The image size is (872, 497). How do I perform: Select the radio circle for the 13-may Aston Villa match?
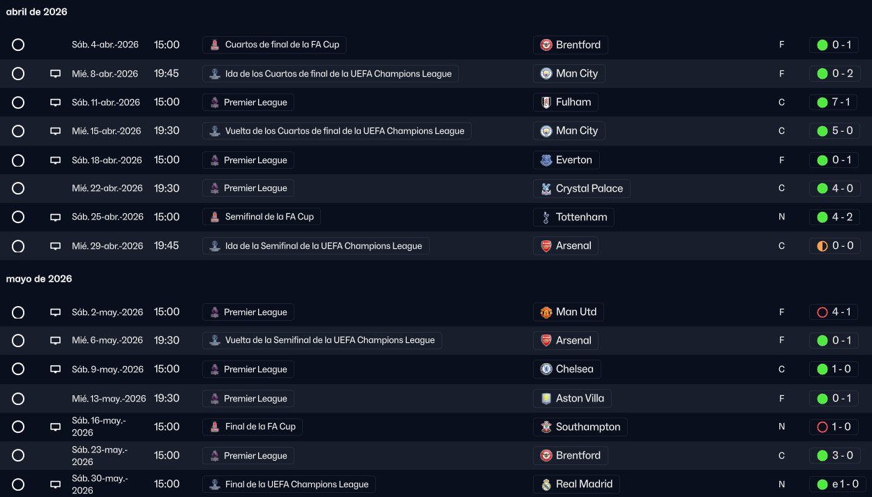click(x=18, y=399)
